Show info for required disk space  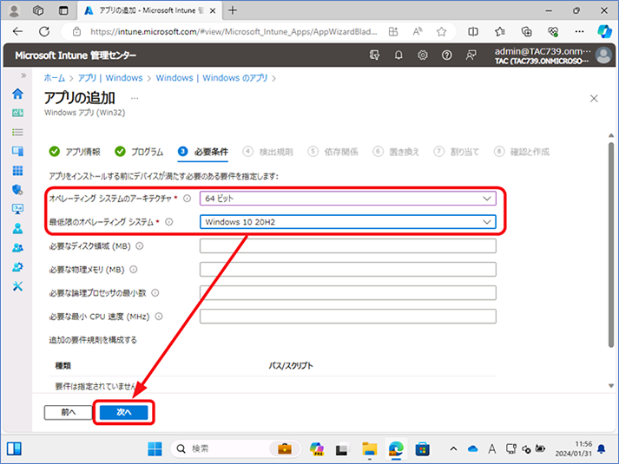[140, 246]
